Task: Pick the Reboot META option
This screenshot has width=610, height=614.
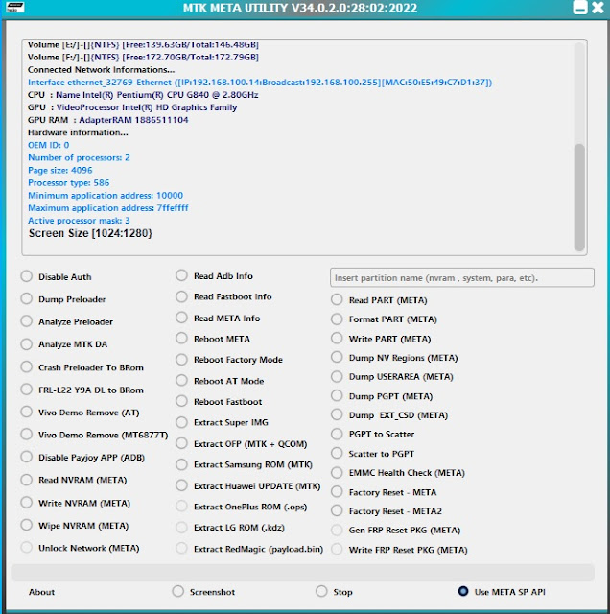Action: coord(181,339)
